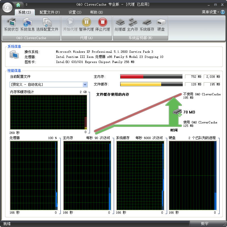This screenshot has height=227, width=227.
Task: Expand the 当前配置文件 profile dropdown
Action: click(85, 85)
